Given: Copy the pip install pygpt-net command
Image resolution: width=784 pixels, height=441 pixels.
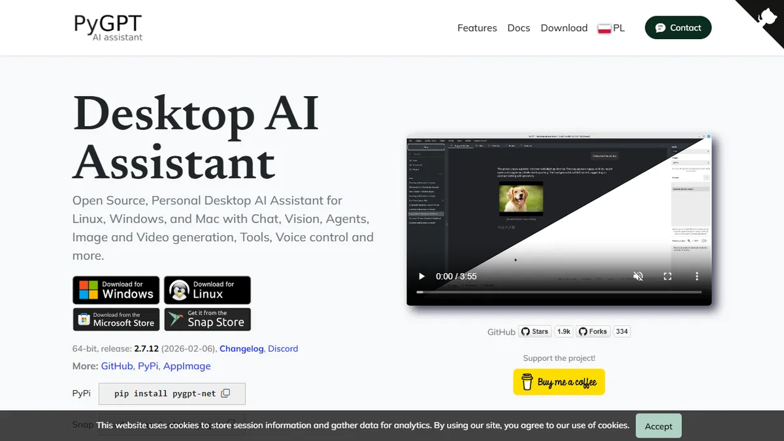Looking at the screenshot, I should [x=225, y=393].
